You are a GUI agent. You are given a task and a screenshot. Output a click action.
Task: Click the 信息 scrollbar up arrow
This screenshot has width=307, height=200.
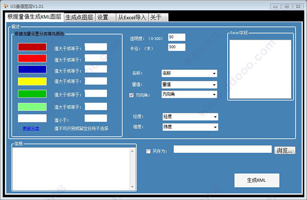tap(133, 151)
